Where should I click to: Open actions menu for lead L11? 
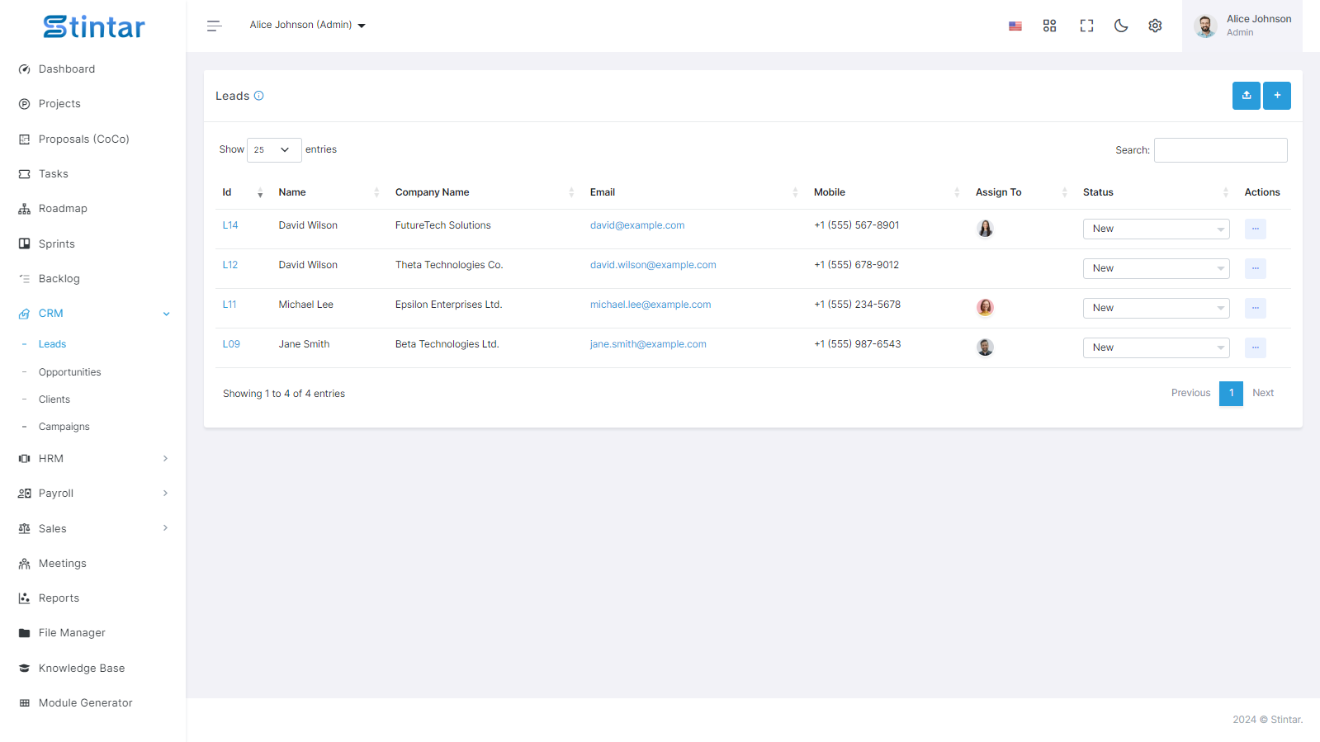1256,308
